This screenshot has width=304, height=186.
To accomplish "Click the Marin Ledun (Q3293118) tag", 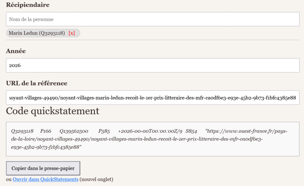I will 37,33.
